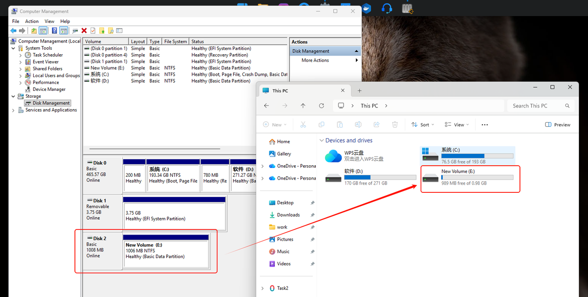The width and height of the screenshot is (588, 297).
Task: Open the New dropdown in Explorer
Action: point(275,124)
